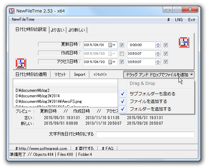Switch to より新しい tab

77,30
